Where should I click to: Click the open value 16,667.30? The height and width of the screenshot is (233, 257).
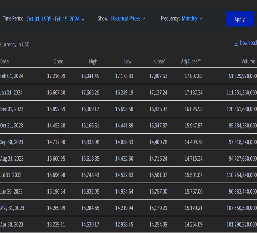click(56, 93)
